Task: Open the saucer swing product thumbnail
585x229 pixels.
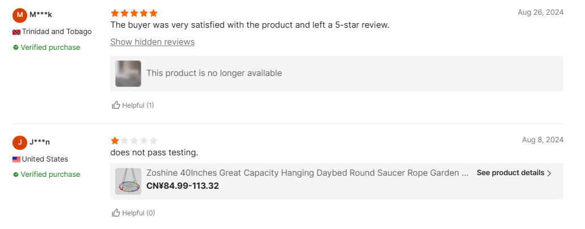Action: 128,181
